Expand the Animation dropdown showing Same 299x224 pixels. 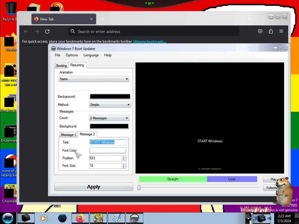[94, 79]
